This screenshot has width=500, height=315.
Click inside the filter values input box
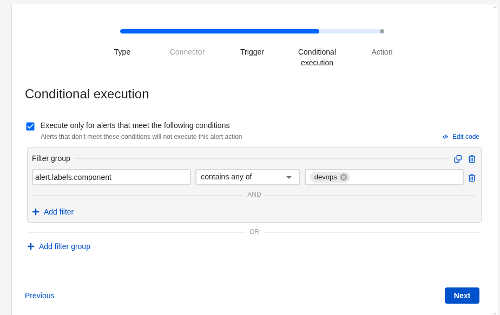pyautogui.click(x=406, y=177)
